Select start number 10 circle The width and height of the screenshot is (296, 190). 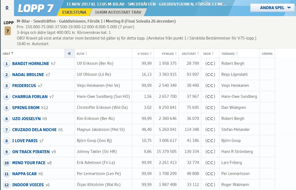(x=6, y=163)
